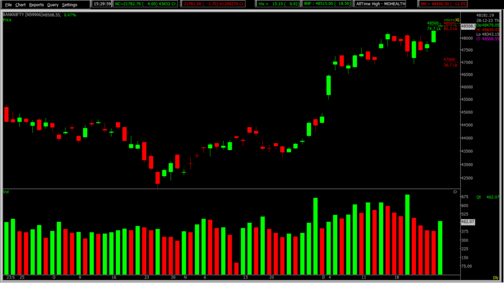The image size is (504, 283).
Task: Click the Cr unit label in volume panel
Action: pos(455,192)
